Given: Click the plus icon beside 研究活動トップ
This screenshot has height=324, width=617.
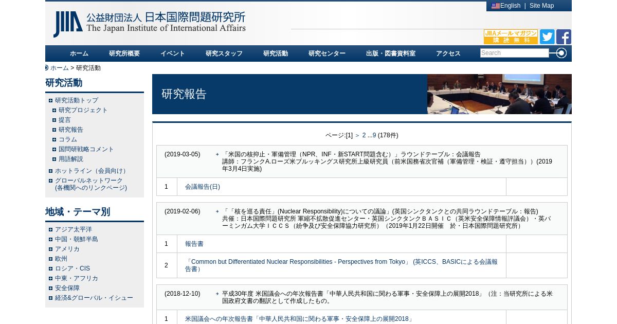Looking at the screenshot, I should point(50,100).
